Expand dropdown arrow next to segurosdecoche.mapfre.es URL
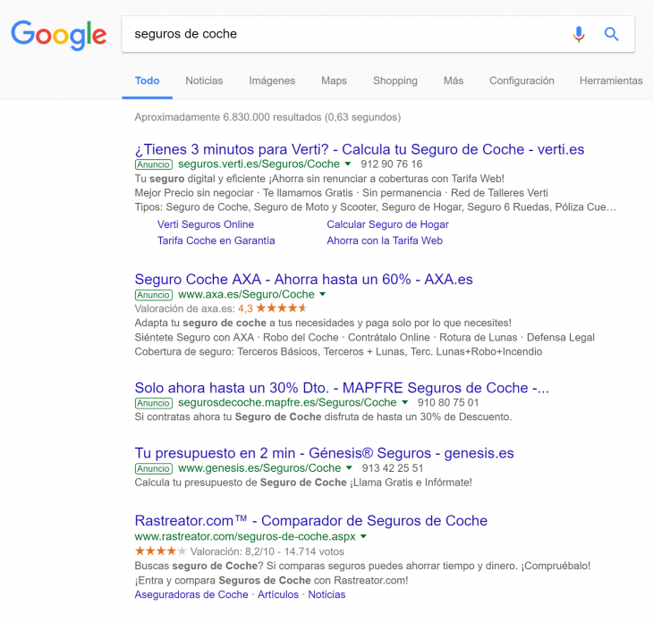 click(x=405, y=402)
